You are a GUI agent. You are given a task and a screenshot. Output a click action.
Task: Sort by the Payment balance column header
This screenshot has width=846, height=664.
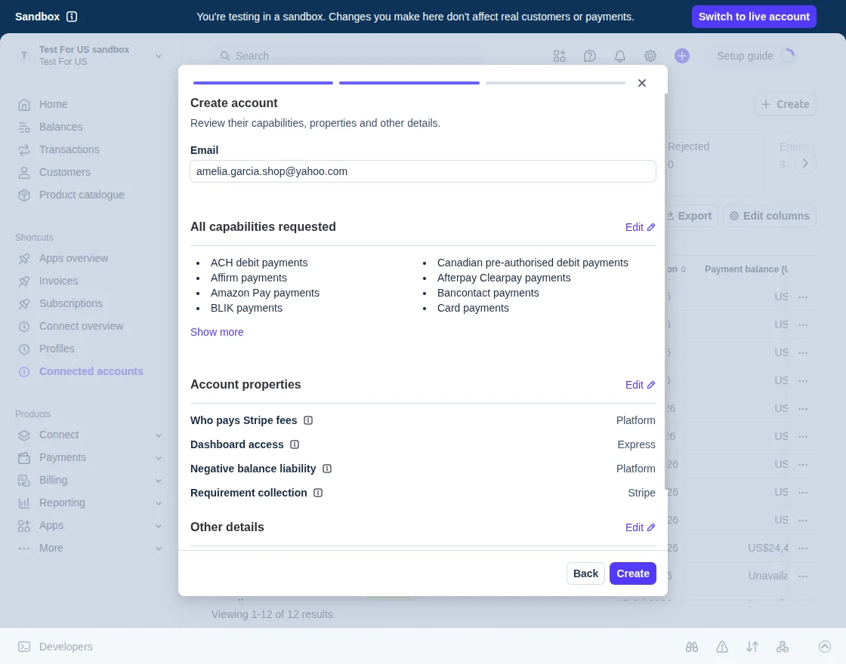click(746, 269)
